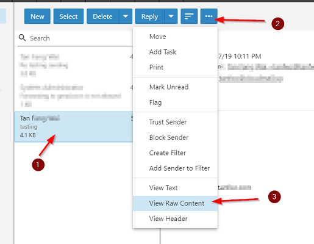Screen dimensions: 314x244
Task: Click the New message button
Action: pos(37,16)
